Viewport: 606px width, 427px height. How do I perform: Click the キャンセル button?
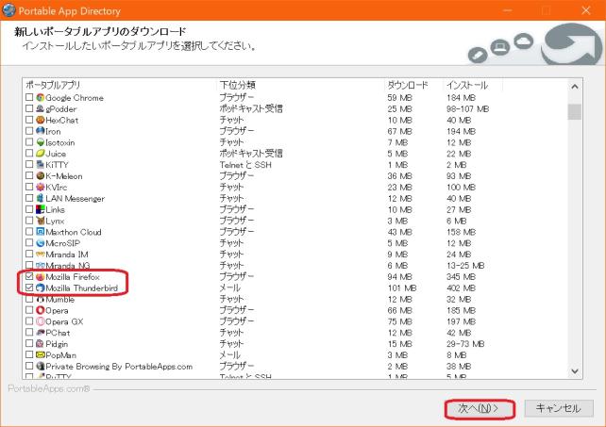(x=559, y=408)
